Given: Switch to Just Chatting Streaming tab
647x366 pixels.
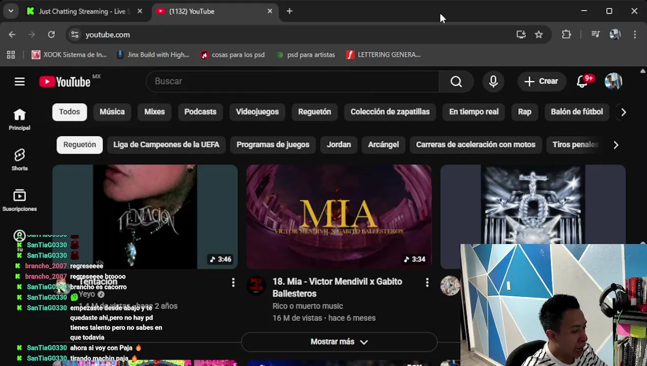Looking at the screenshot, I should (84, 11).
